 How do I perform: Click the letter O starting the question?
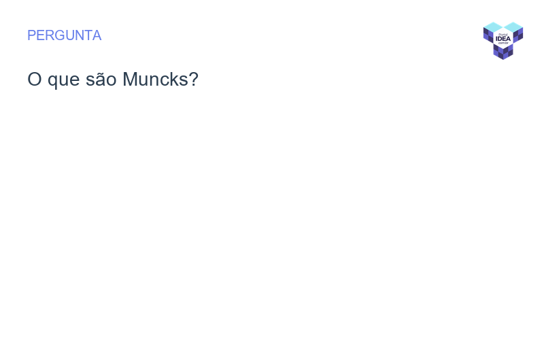[x=34, y=80]
